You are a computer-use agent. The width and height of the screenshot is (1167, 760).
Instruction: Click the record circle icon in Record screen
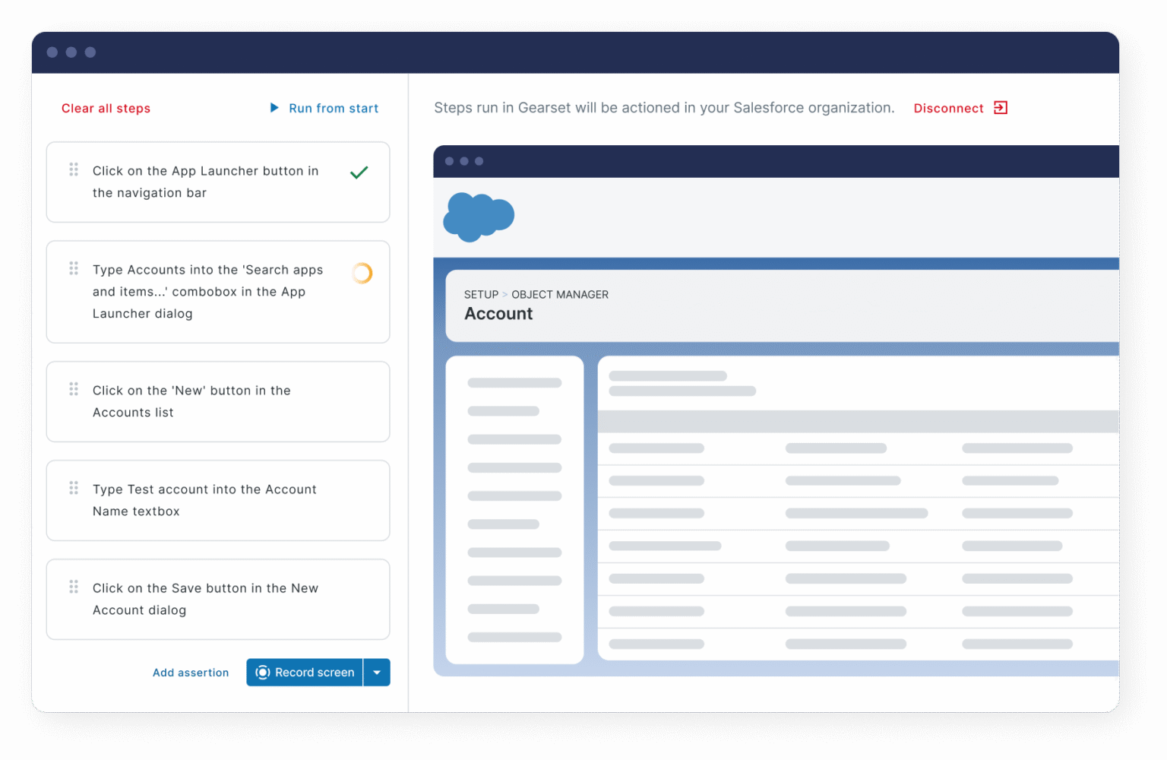(x=263, y=673)
